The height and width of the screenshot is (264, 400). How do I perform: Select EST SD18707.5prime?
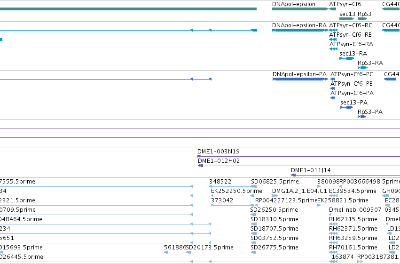coord(274,229)
